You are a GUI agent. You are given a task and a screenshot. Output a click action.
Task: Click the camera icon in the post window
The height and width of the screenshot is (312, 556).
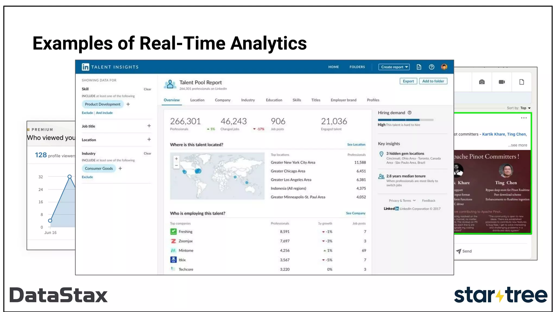click(x=482, y=82)
